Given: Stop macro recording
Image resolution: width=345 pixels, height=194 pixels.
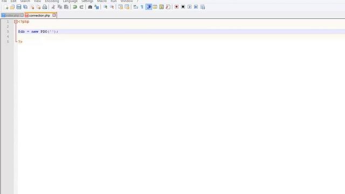Looking at the screenshot, I should 183,7.
